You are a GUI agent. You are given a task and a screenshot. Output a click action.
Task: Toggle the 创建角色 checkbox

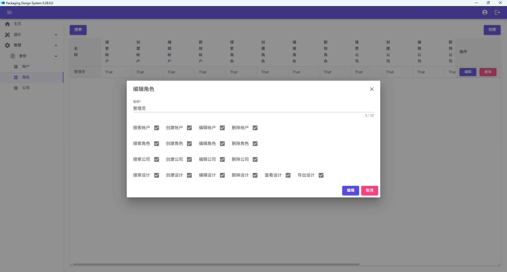click(x=189, y=144)
